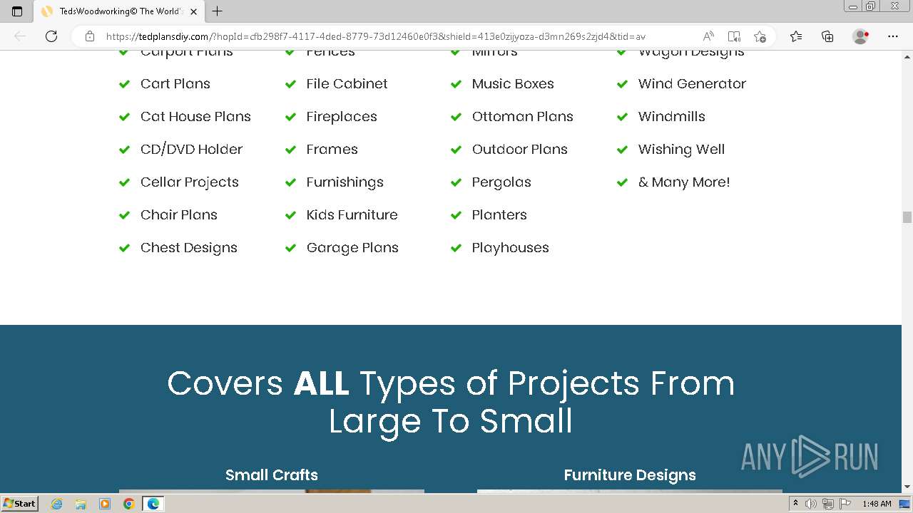
Task: Open the Favorites list
Action: [796, 36]
